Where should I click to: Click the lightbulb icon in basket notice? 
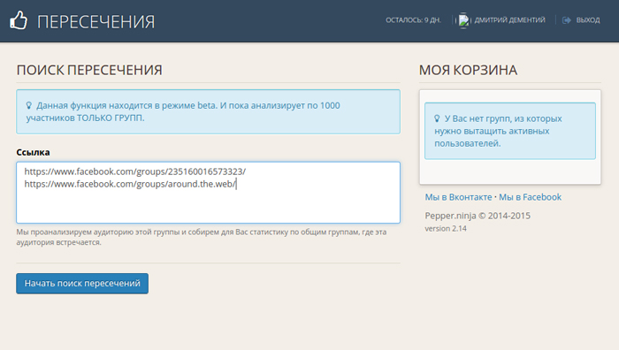point(437,118)
